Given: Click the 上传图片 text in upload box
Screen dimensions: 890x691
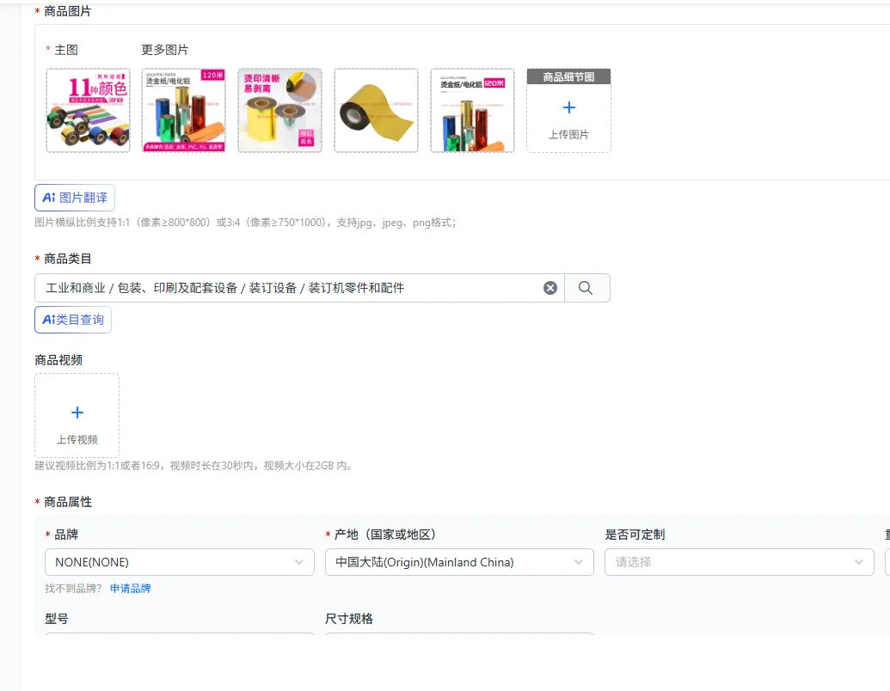Looking at the screenshot, I should (568, 134).
